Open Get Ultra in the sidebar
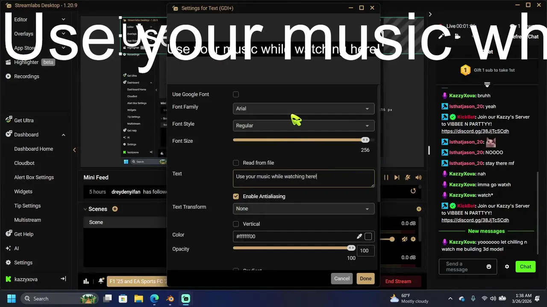Screen dimensions: 547x307 click(x=24, y=120)
